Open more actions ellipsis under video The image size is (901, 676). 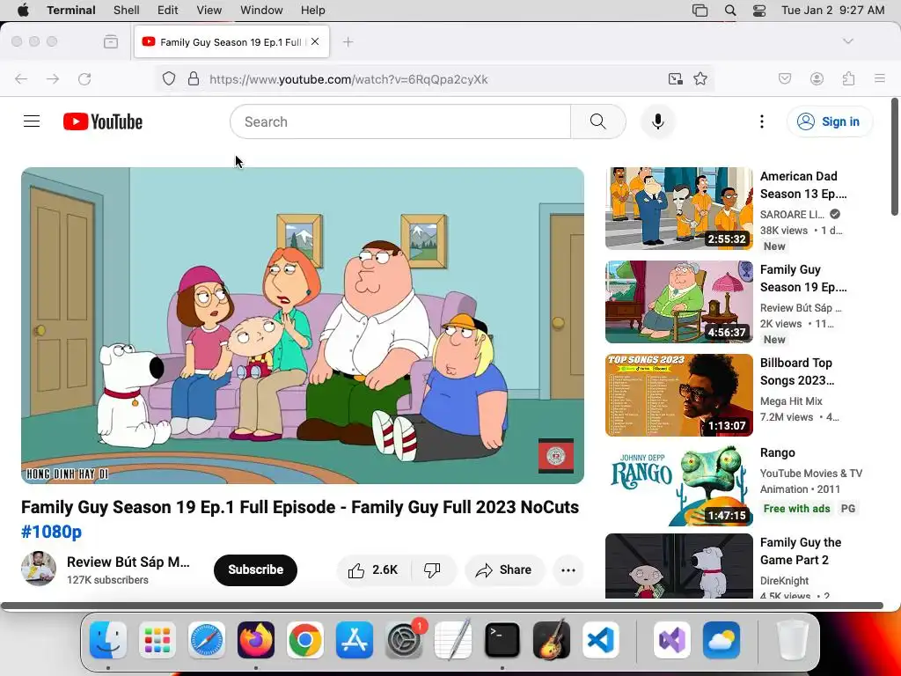point(568,570)
